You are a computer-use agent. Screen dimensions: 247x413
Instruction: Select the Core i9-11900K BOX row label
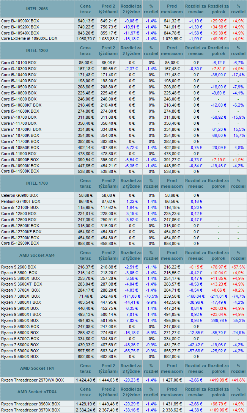tap(20, 171)
